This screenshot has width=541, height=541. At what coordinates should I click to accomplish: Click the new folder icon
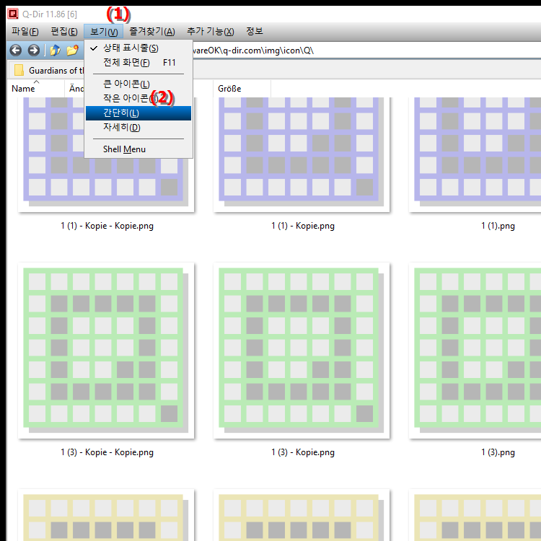72,50
